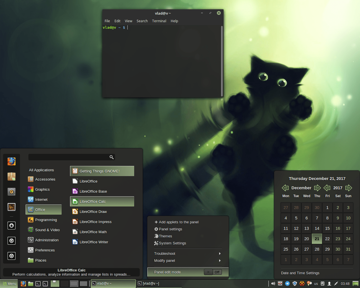Click the us keyboard layout indicator

coord(316,284)
